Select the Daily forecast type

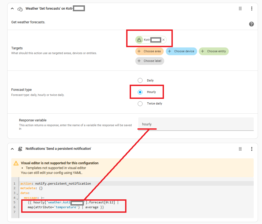(140, 80)
